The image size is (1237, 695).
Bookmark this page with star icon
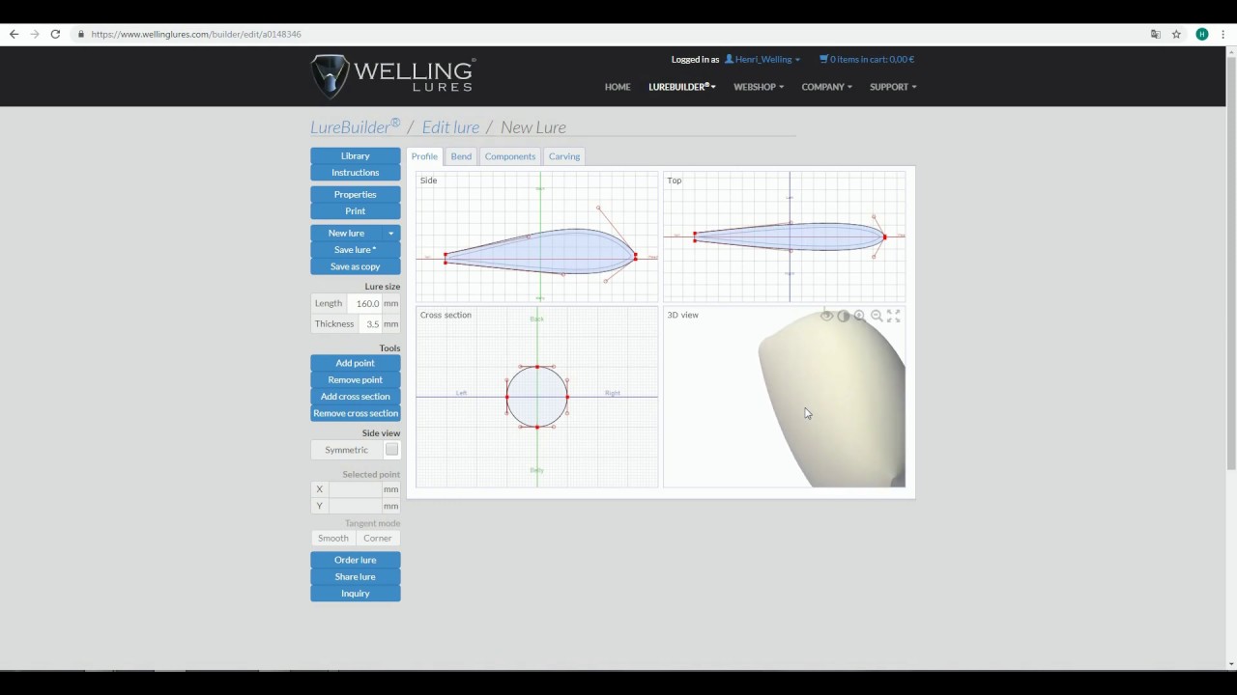pos(1176,34)
